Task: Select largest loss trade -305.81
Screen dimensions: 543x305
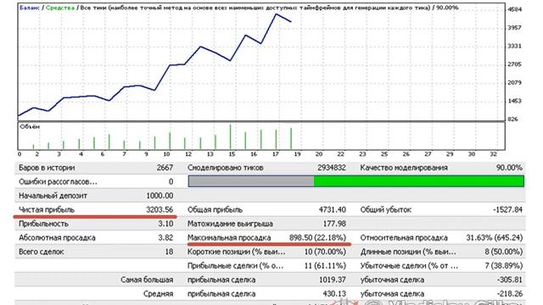Action: click(509, 280)
